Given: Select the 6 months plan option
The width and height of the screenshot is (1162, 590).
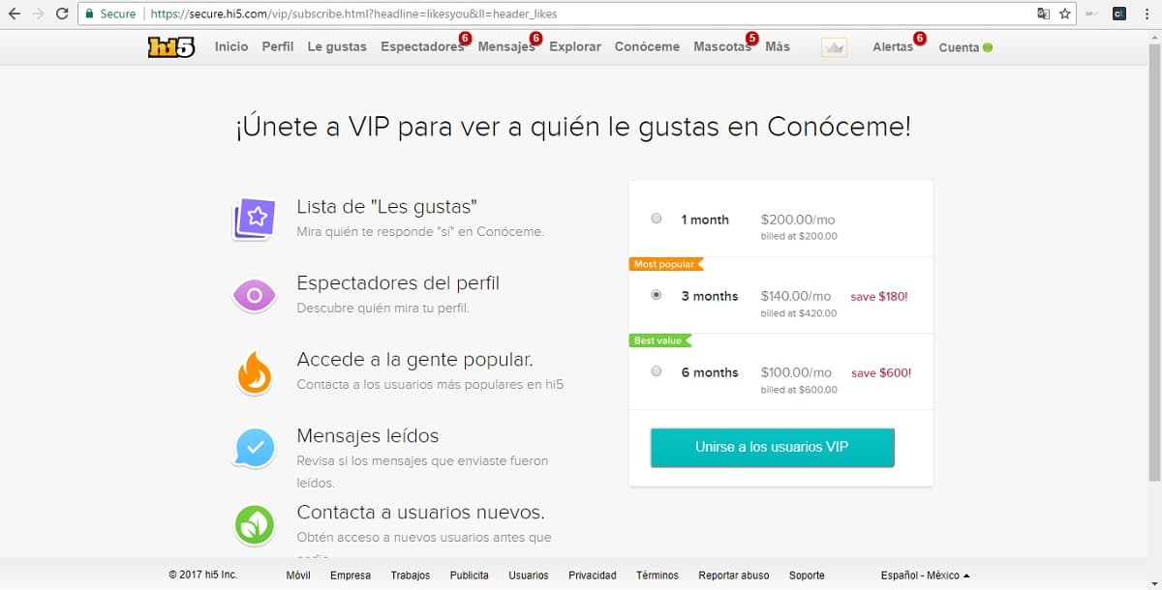Looking at the screenshot, I should coord(657,371).
